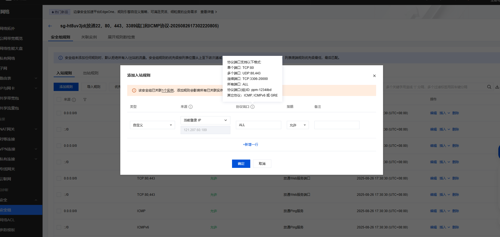Viewport: 500px width, 237px height.
Task: Check the ICMP 0.0.0.0/0 rule row checkbox
Action: (x=59, y=211)
